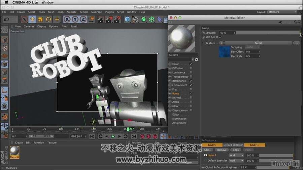Click Strength value stepper arrows
The image size is (303, 170).
pyautogui.click(x=235, y=33)
